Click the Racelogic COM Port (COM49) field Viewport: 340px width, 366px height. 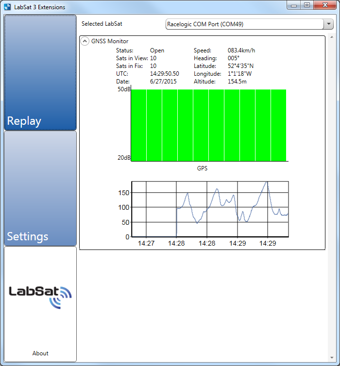click(245, 24)
